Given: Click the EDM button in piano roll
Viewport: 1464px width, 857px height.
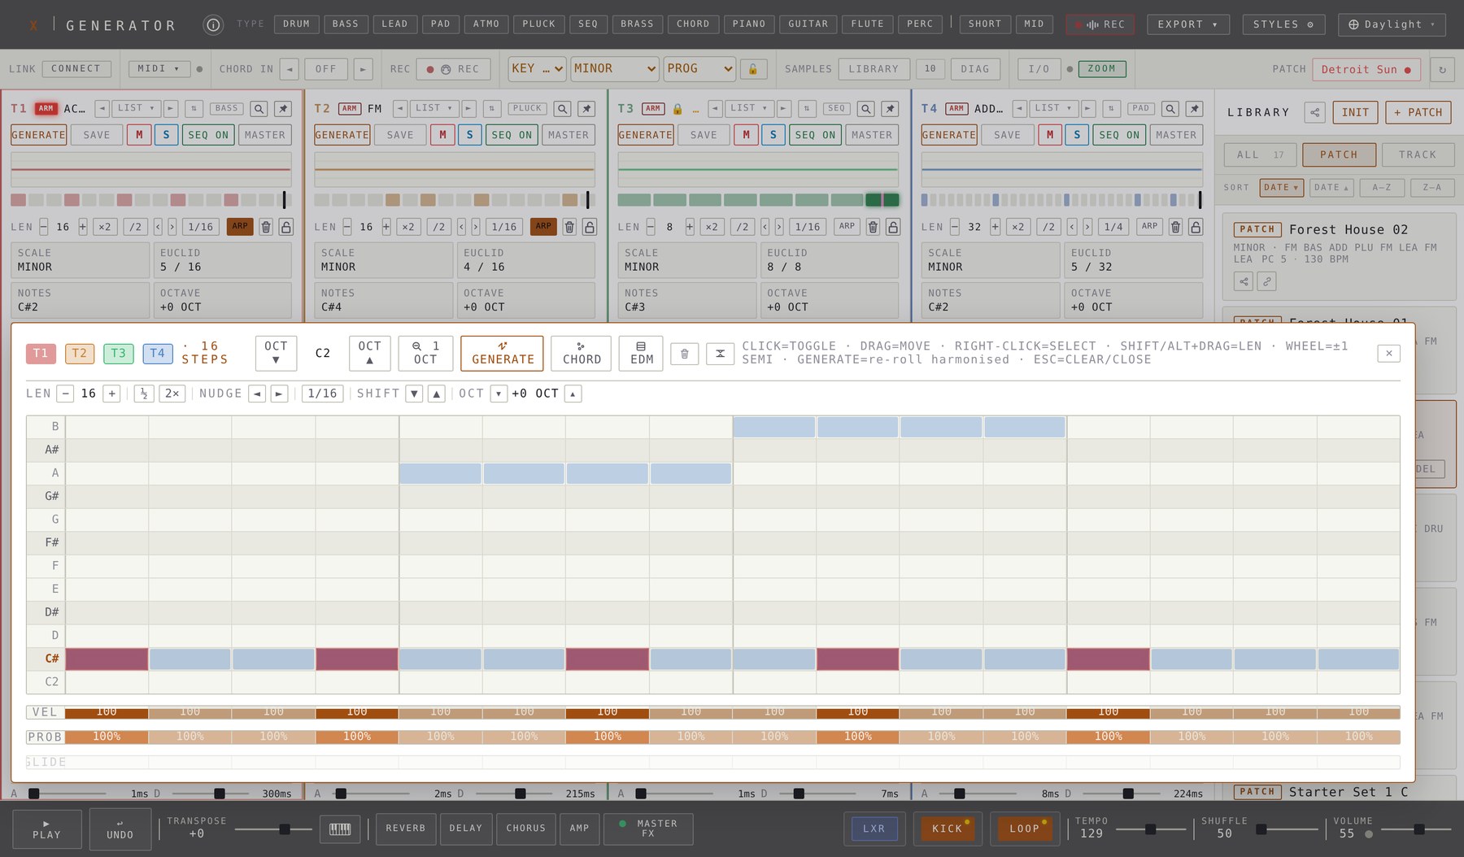Looking at the screenshot, I should [x=642, y=354].
